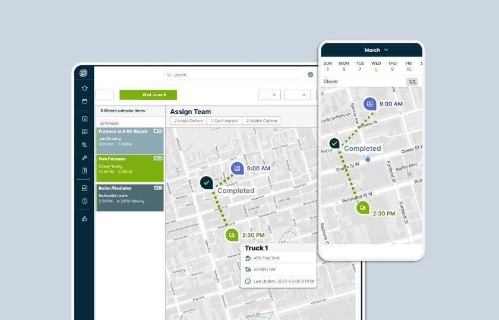Click the QuickBooks icon beside search bar
The width and height of the screenshot is (499, 320).
310,75
